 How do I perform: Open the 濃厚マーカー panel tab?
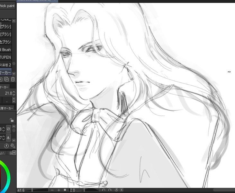coord(7,108)
